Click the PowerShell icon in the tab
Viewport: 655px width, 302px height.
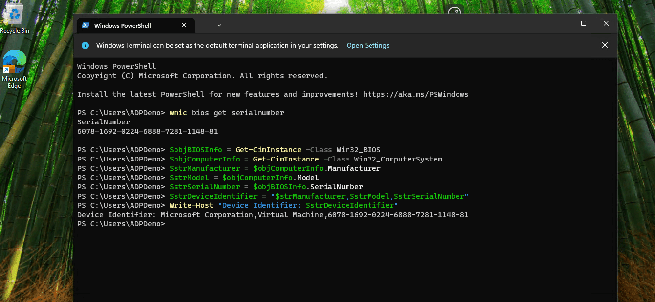(x=85, y=25)
